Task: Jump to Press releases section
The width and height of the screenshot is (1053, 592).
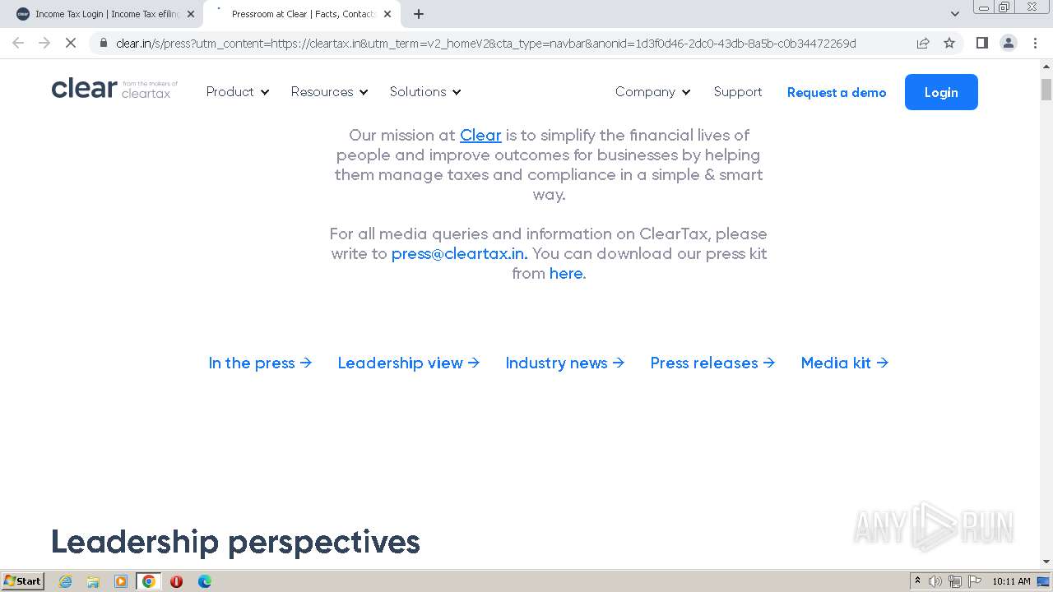Action: (712, 363)
